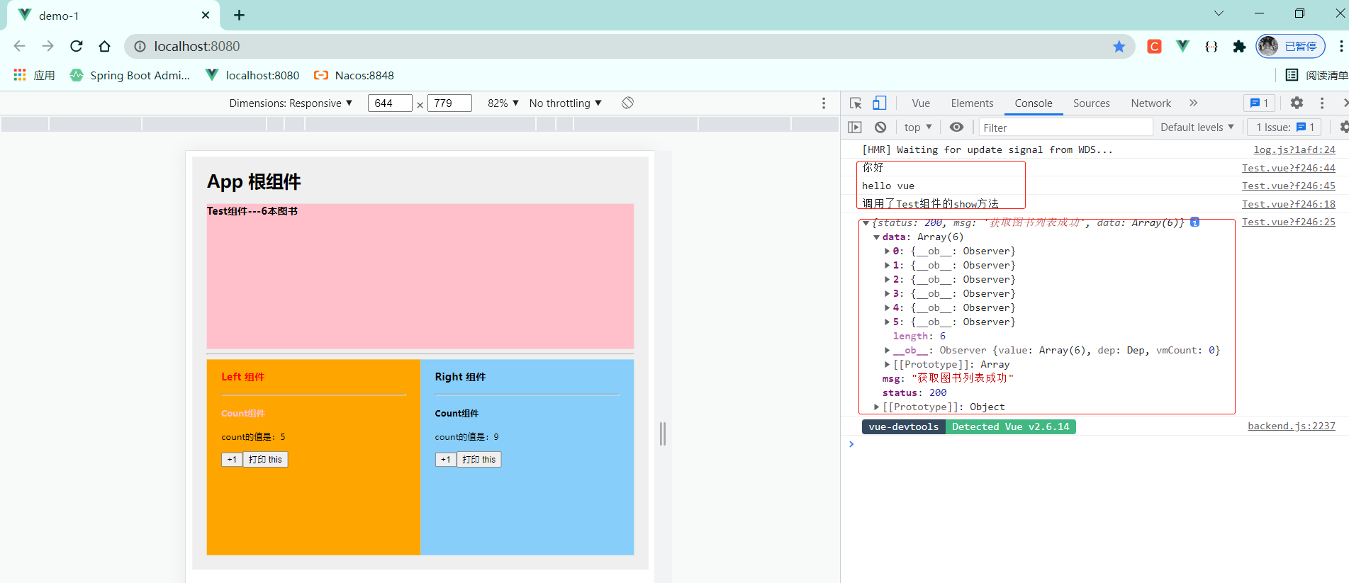Image resolution: width=1349 pixels, height=583 pixels.
Task: Go back to the previous page
Action: click(x=19, y=46)
